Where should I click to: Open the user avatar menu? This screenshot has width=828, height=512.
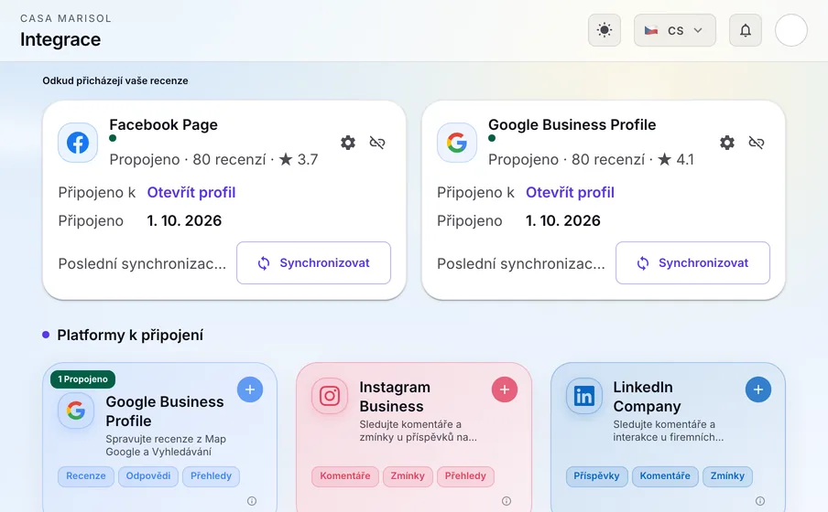click(x=791, y=30)
